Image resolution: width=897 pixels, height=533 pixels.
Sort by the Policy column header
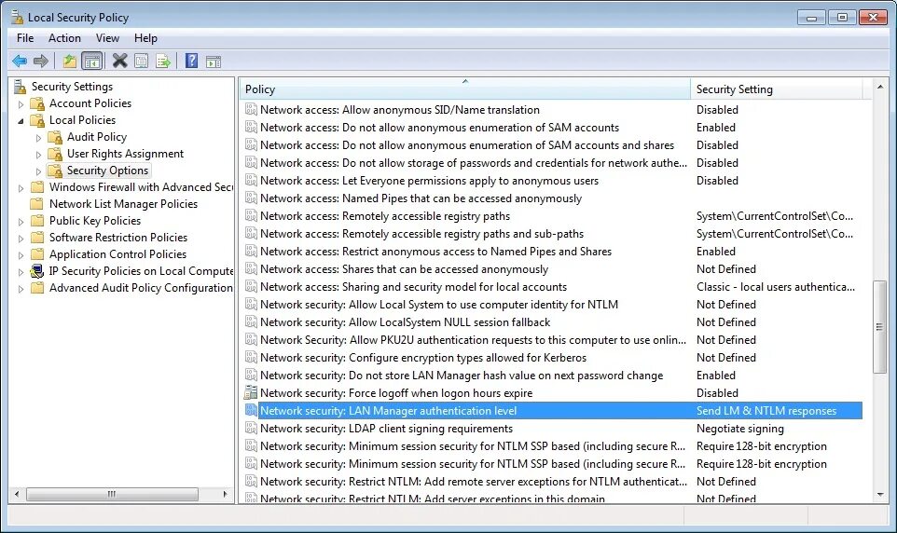tap(464, 89)
